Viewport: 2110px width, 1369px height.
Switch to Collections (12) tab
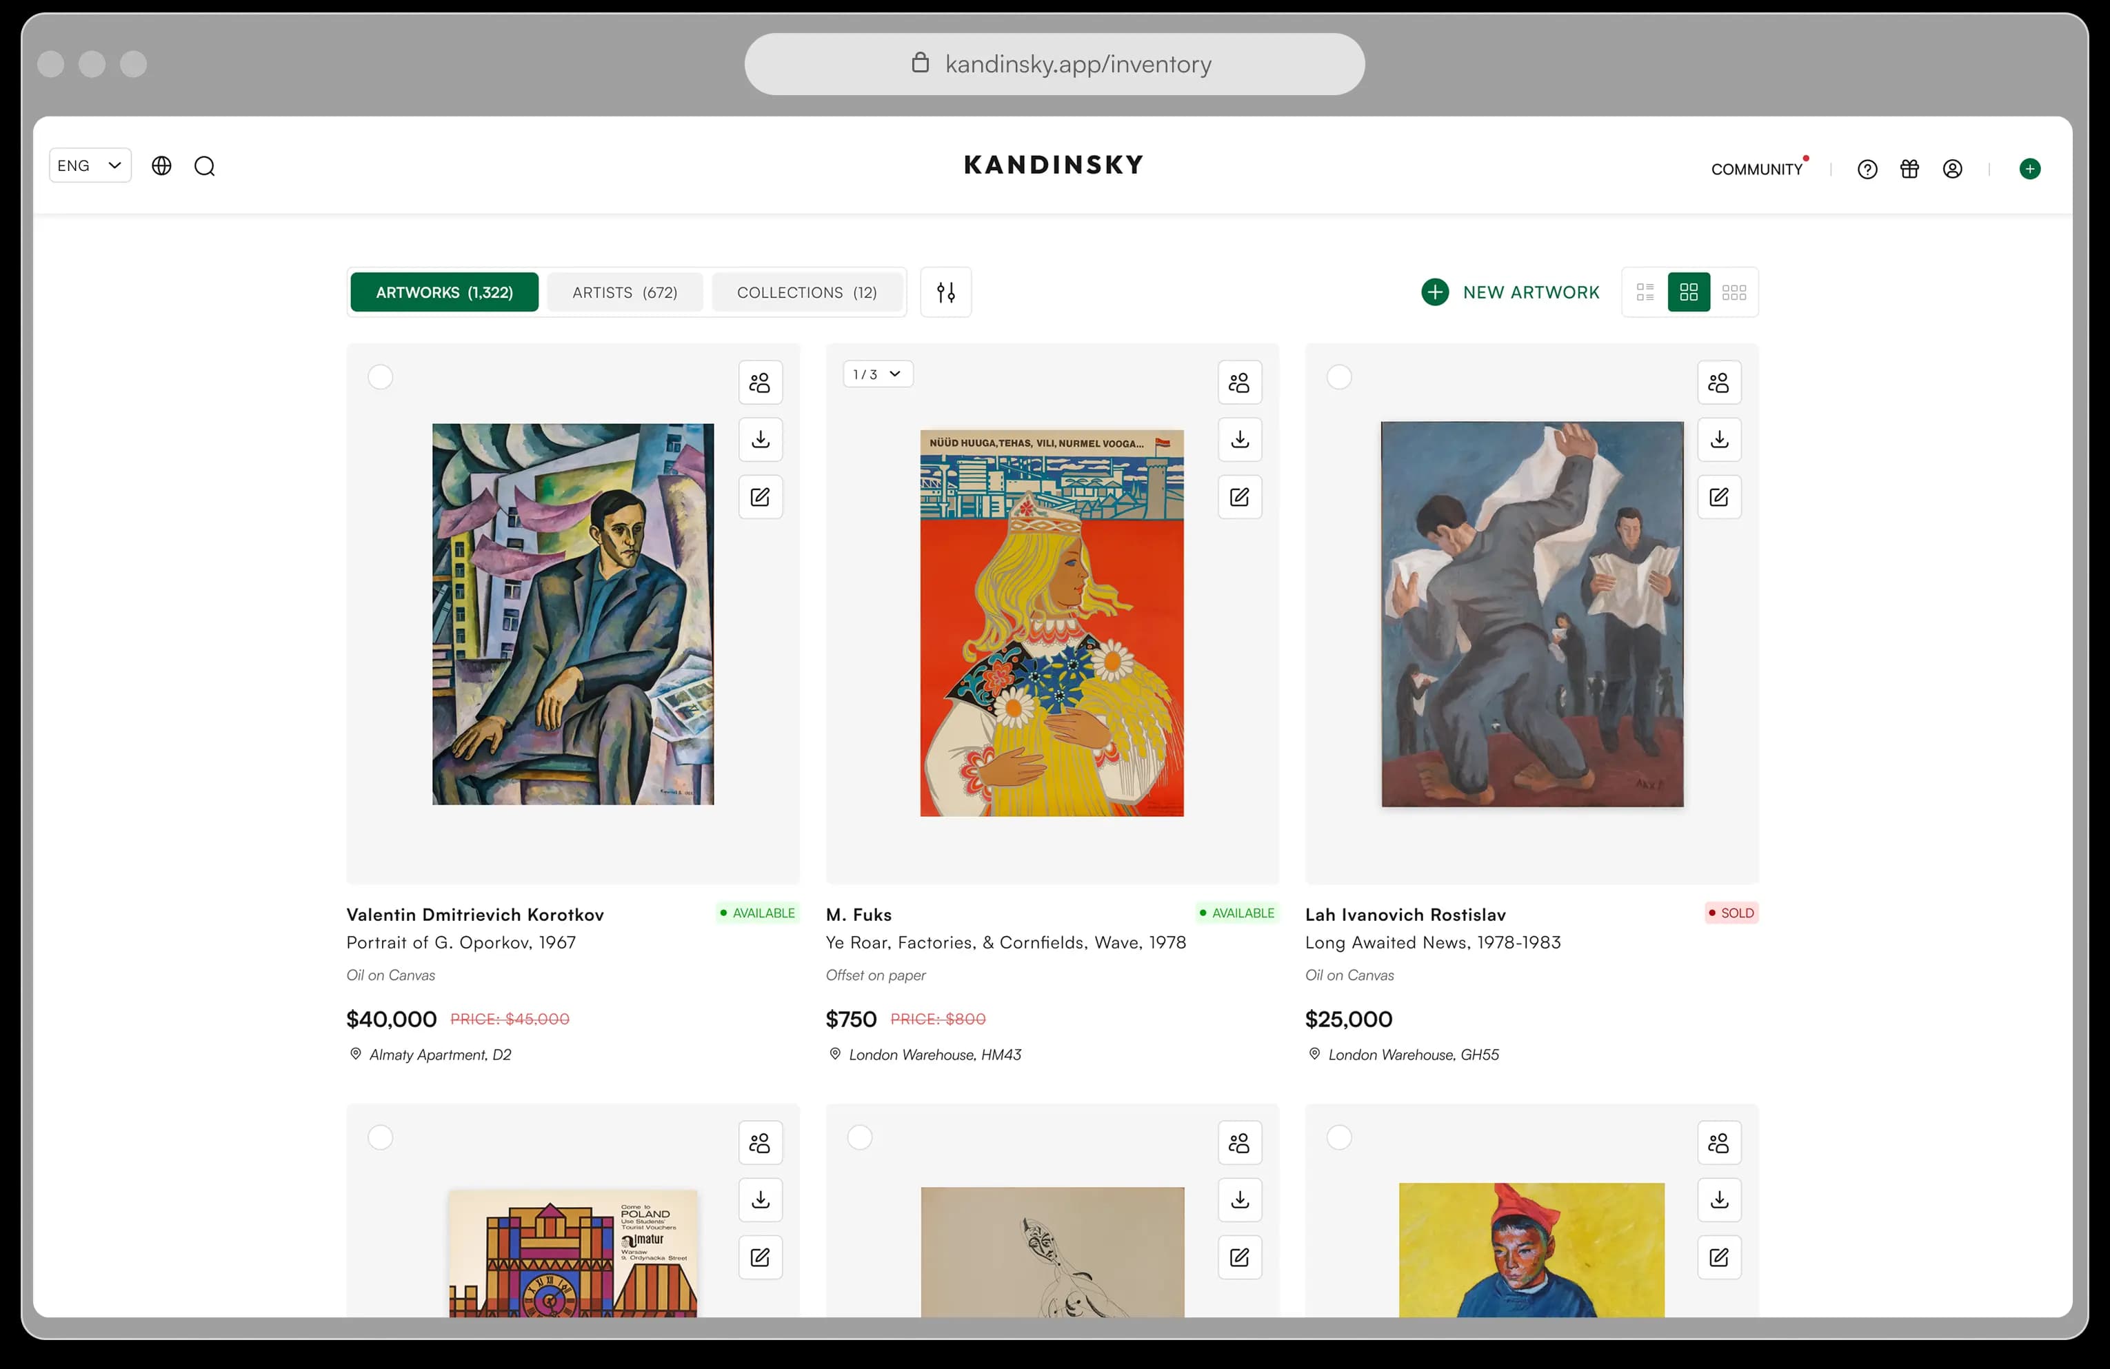click(807, 292)
